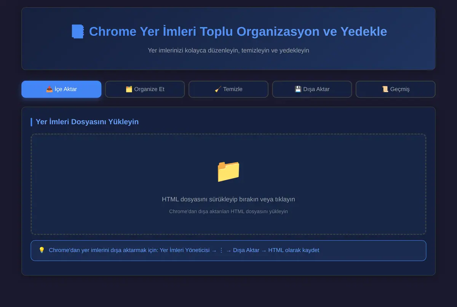Image resolution: width=457 pixels, height=307 pixels.
Task: Open the Geçmiş tab
Action: [395, 89]
